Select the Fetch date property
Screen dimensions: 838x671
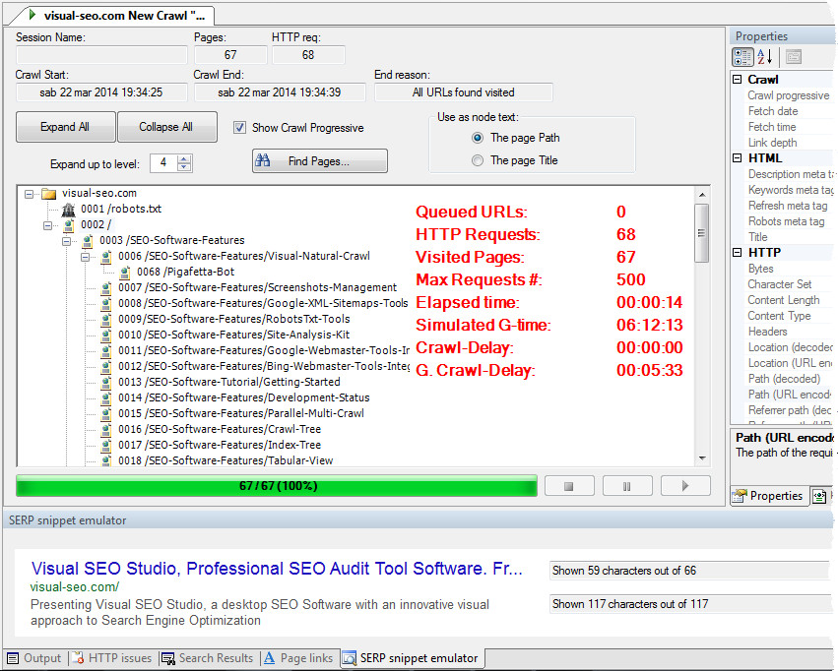click(x=788, y=111)
